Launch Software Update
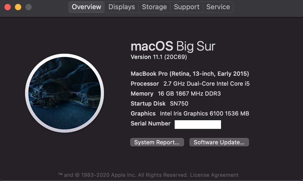The image size is (303, 181). pos(219,142)
